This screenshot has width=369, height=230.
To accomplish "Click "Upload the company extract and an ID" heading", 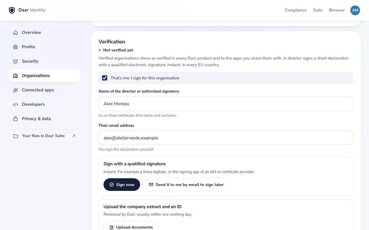I will [x=142, y=207].
